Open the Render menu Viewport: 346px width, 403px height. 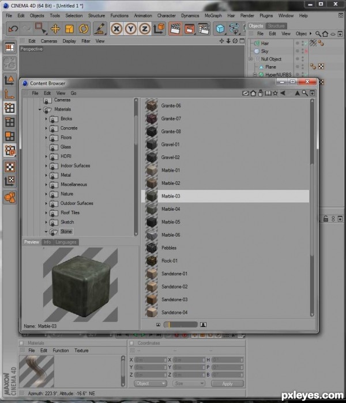click(247, 16)
